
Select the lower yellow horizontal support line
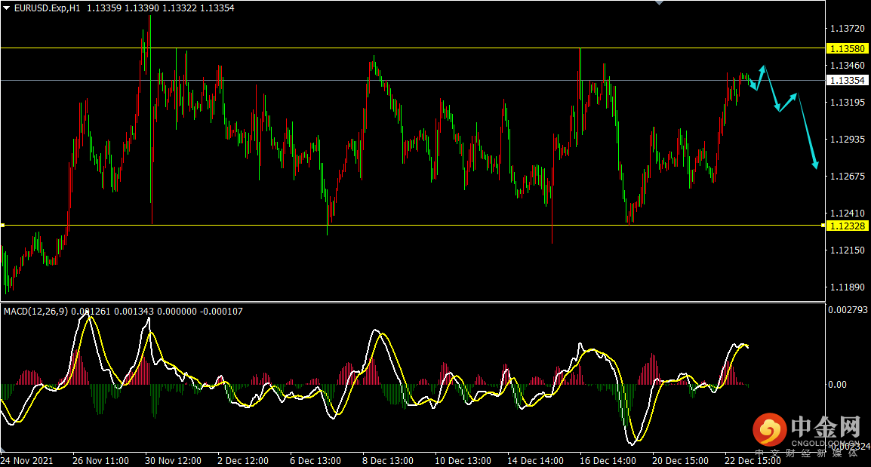coord(413,226)
